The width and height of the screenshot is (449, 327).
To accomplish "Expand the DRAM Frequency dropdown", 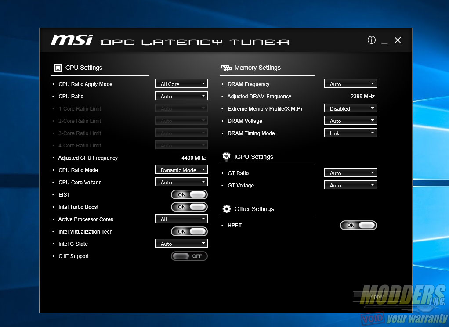I will coord(350,83).
